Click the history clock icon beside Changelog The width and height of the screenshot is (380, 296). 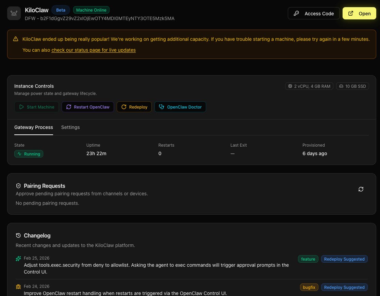point(18,235)
